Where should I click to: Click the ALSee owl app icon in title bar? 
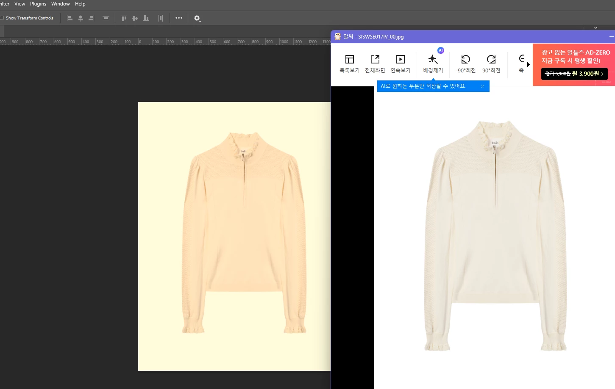pyautogui.click(x=337, y=36)
